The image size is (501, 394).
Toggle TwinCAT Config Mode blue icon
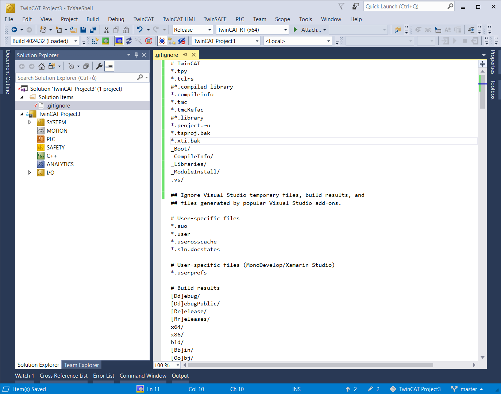119,41
